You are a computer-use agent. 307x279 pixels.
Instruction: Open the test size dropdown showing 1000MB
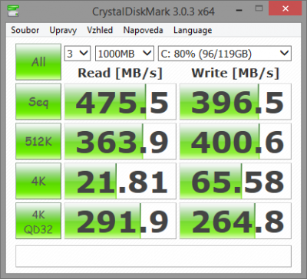point(124,54)
